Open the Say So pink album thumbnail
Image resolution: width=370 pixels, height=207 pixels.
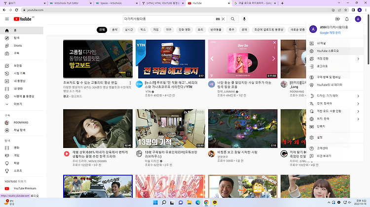(243, 59)
